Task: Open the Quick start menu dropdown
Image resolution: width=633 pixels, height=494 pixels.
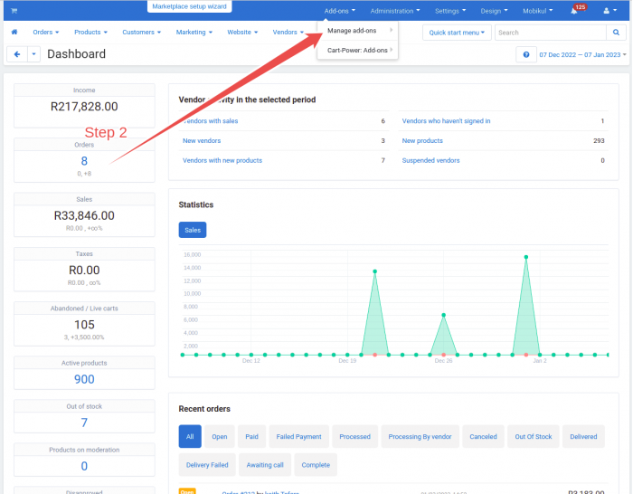Action: (457, 33)
